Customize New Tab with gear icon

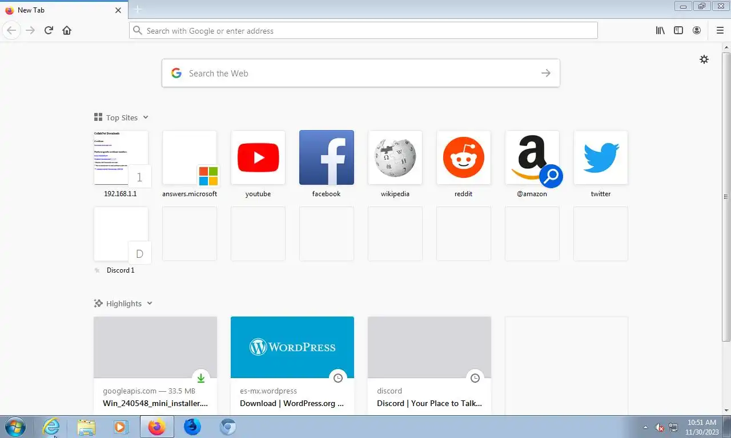[x=704, y=59]
